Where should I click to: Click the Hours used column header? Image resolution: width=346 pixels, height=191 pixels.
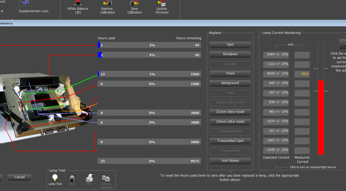[106, 38]
